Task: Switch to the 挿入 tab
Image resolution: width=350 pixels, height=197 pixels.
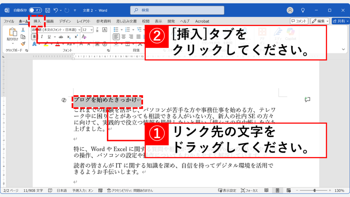Action: [37, 21]
